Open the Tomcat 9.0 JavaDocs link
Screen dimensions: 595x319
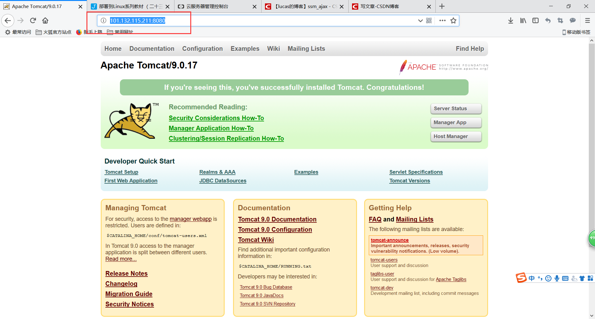262,295
